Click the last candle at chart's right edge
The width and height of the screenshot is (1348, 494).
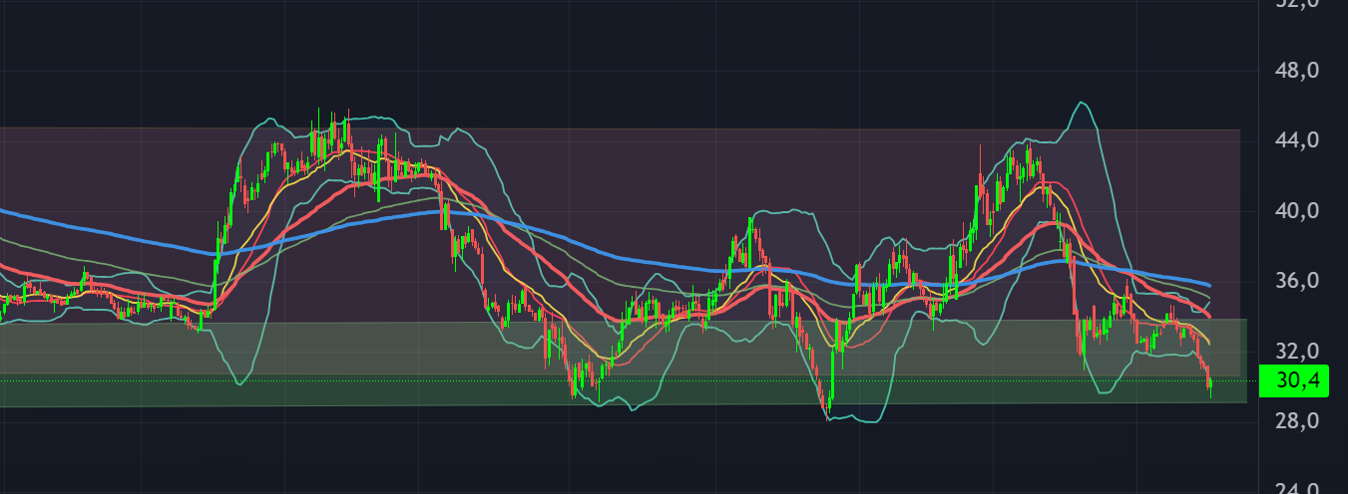(1209, 383)
